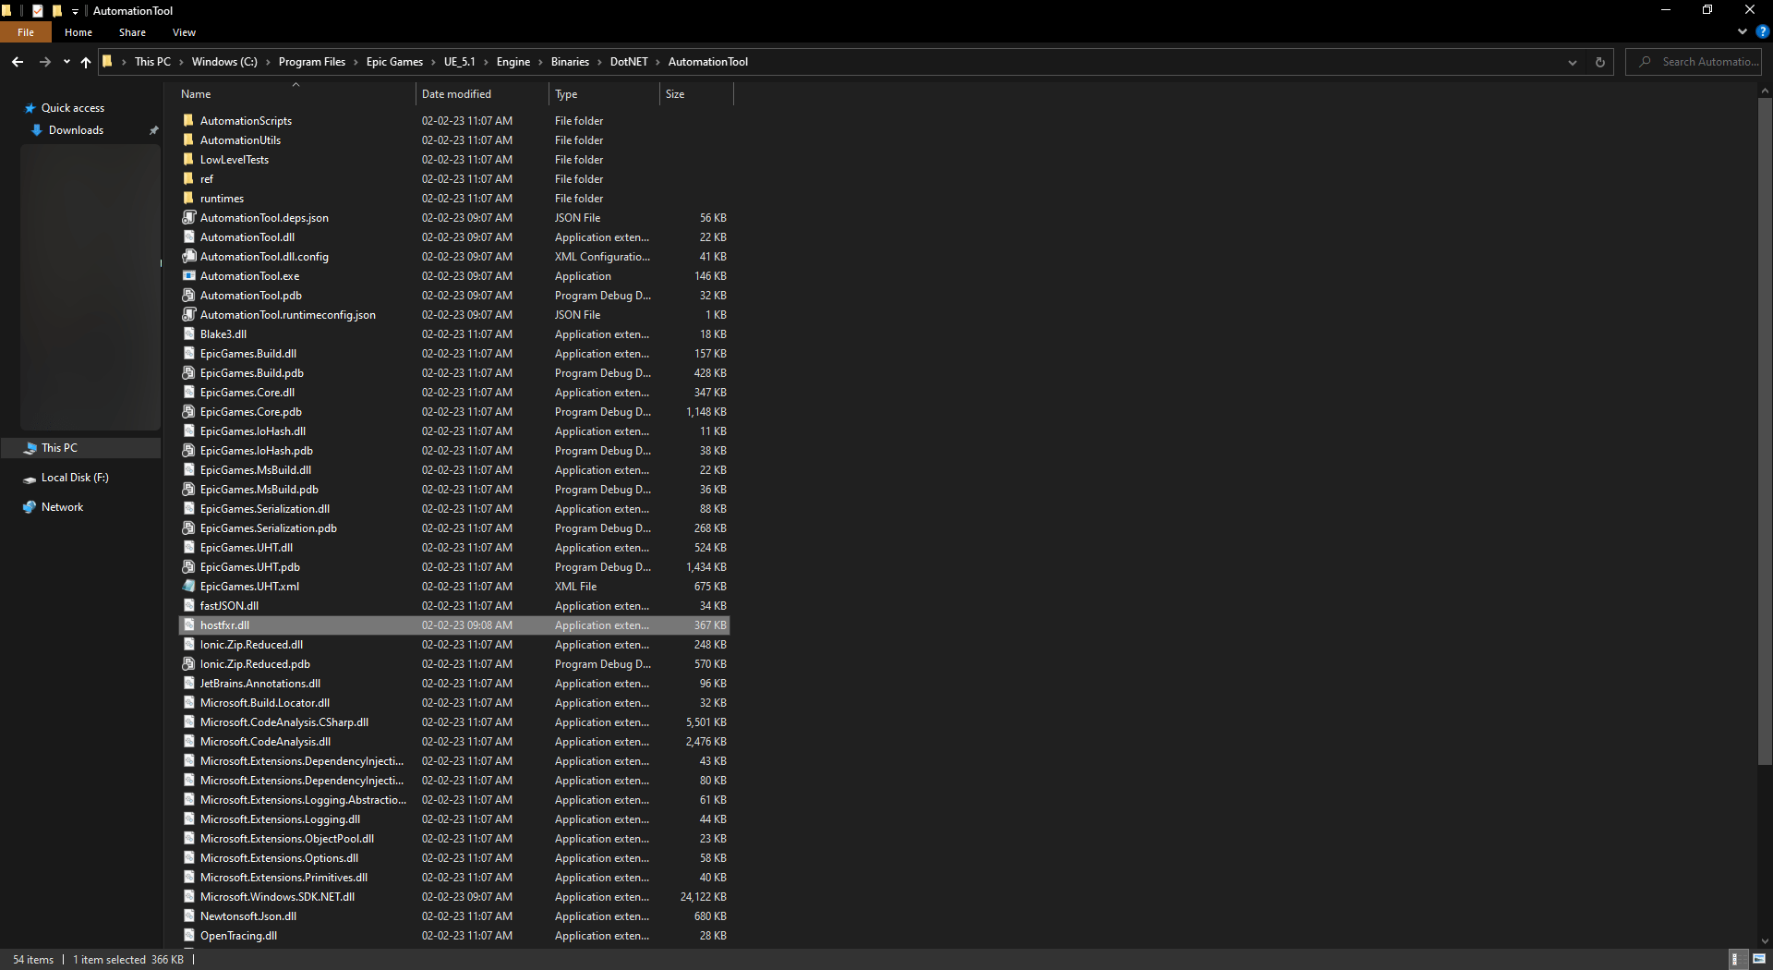Open quick access toolbar customize dropdown

pyautogui.click(x=75, y=11)
